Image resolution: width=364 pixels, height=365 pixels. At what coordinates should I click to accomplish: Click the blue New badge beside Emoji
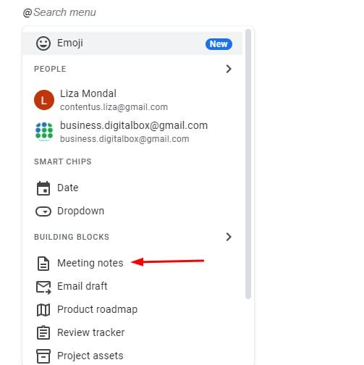(x=219, y=44)
